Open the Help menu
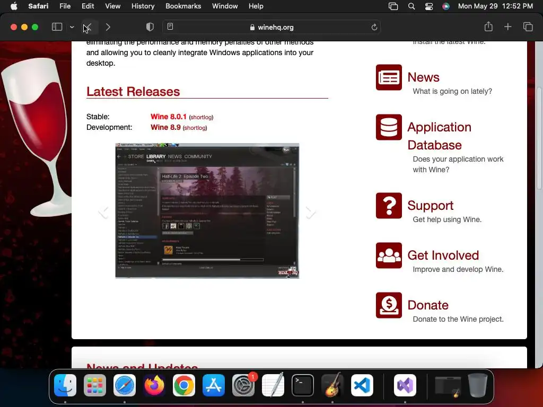This screenshot has width=543, height=407. point(256,6)
